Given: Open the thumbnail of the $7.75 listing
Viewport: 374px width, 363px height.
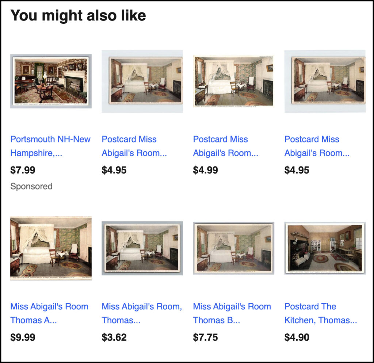Looking at the screenshot, I should [x=233, y=248].
